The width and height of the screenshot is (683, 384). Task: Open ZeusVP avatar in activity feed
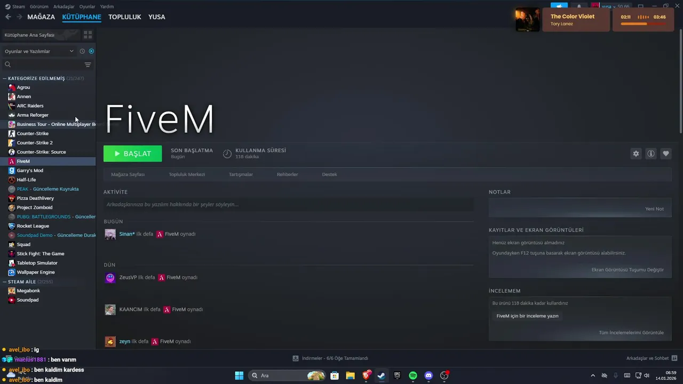click(x=110, y=277)
